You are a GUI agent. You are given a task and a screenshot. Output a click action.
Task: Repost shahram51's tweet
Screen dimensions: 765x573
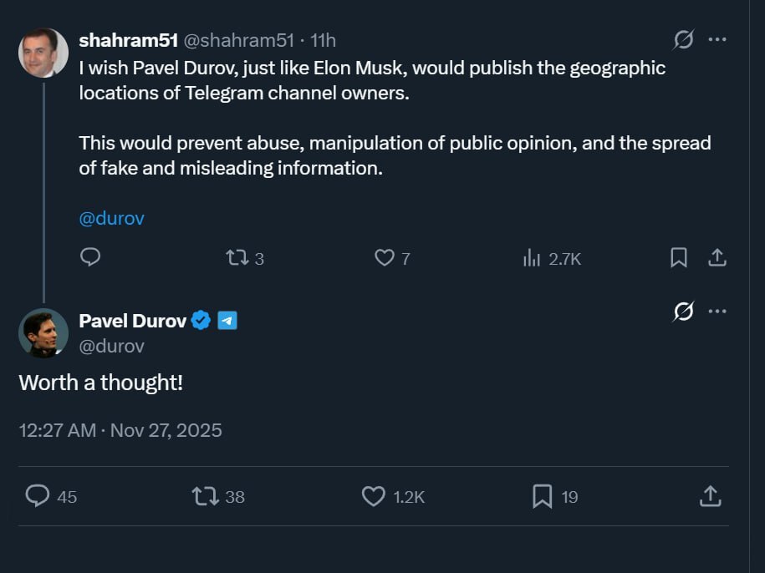[x=237, y=258]
